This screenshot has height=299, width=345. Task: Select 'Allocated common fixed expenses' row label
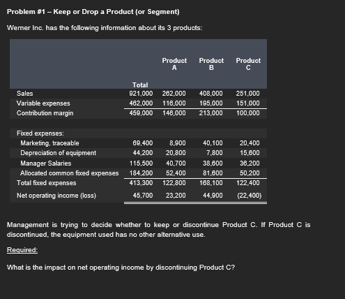[x=70, y=173]
